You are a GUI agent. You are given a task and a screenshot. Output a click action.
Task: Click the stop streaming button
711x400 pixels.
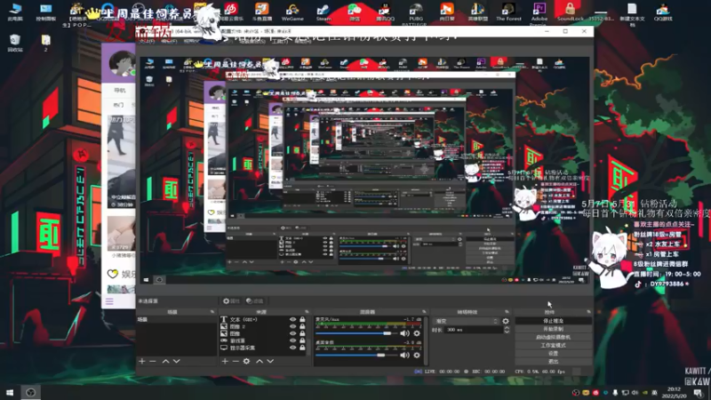[x=553, y=321]
